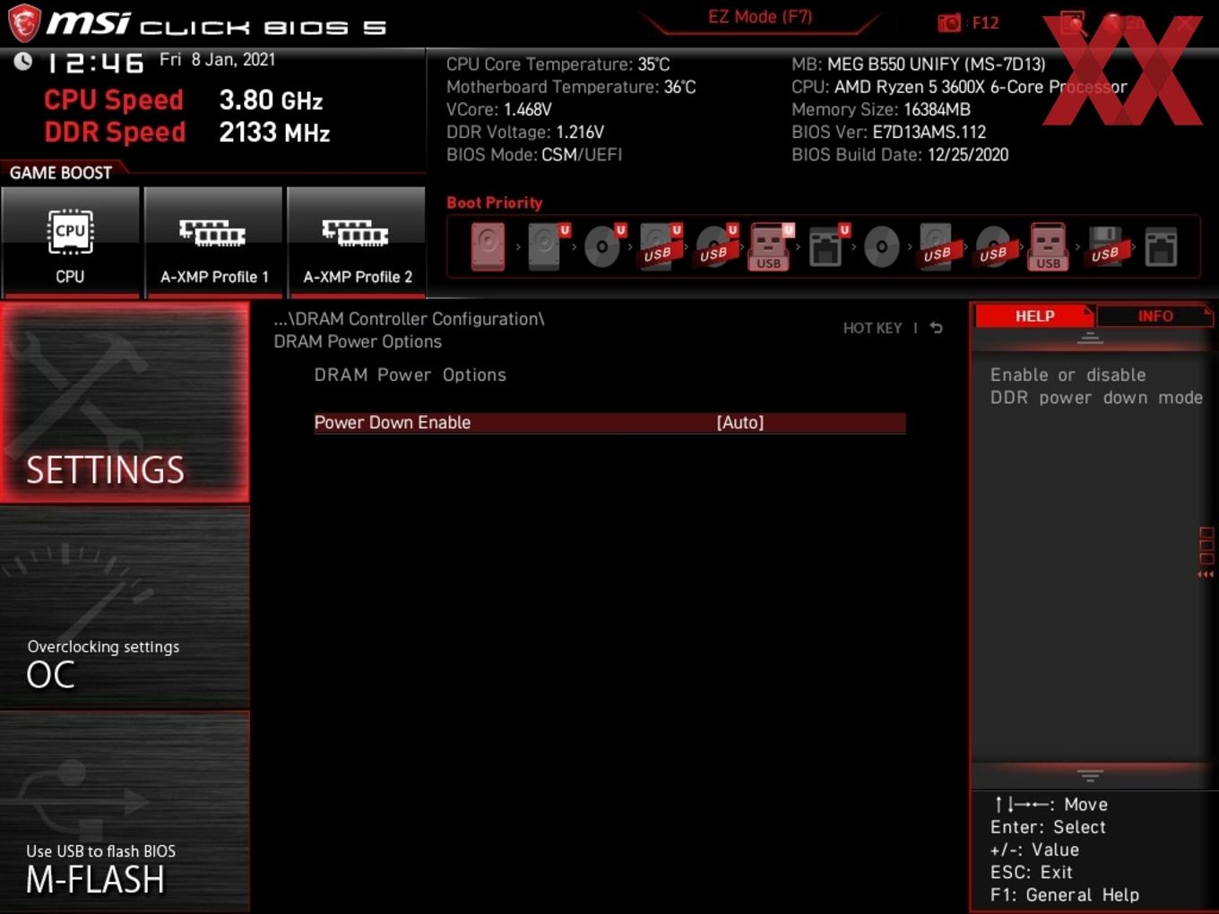Viewport: 1219px width, 914px height.
Task: Select the Power Down Enable setting row
Action: pyautogui.click(x=609, y=423)
